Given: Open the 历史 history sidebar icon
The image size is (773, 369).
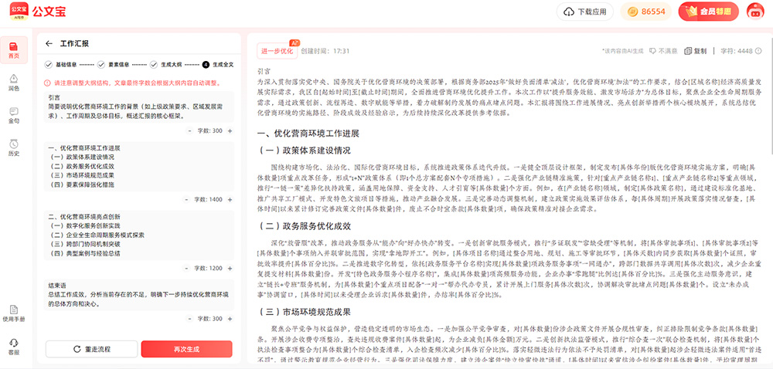Looking at the screenshot, I should [13, 147].
